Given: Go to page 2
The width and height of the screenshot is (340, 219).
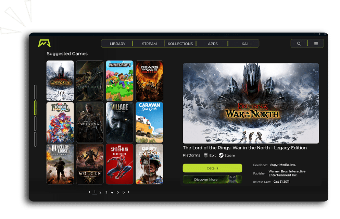Looking at the screenshot, I should [100, 192].
